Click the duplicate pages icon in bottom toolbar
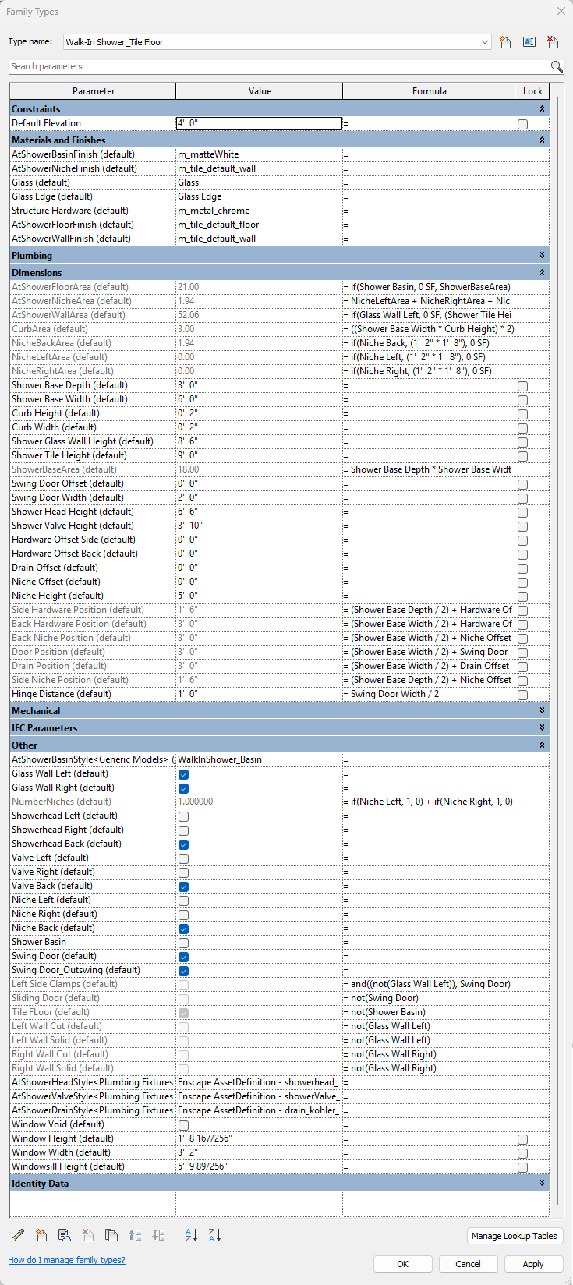Screen dimensions: 573x1285 (111, 1235)
